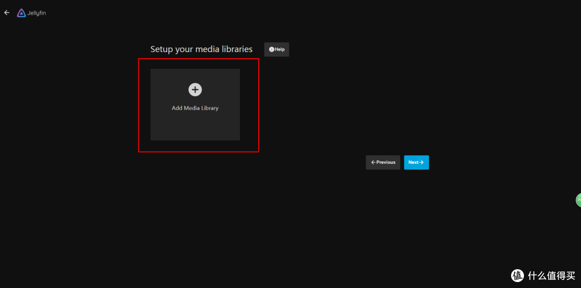Click the left arrow on Previous button

coord(373,162)
